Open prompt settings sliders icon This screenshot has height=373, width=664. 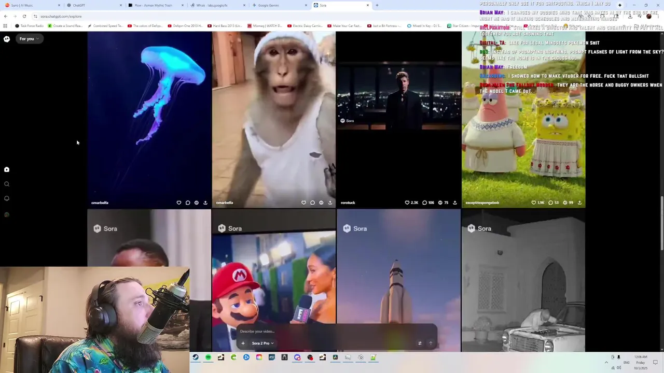(x=420, y=343)
